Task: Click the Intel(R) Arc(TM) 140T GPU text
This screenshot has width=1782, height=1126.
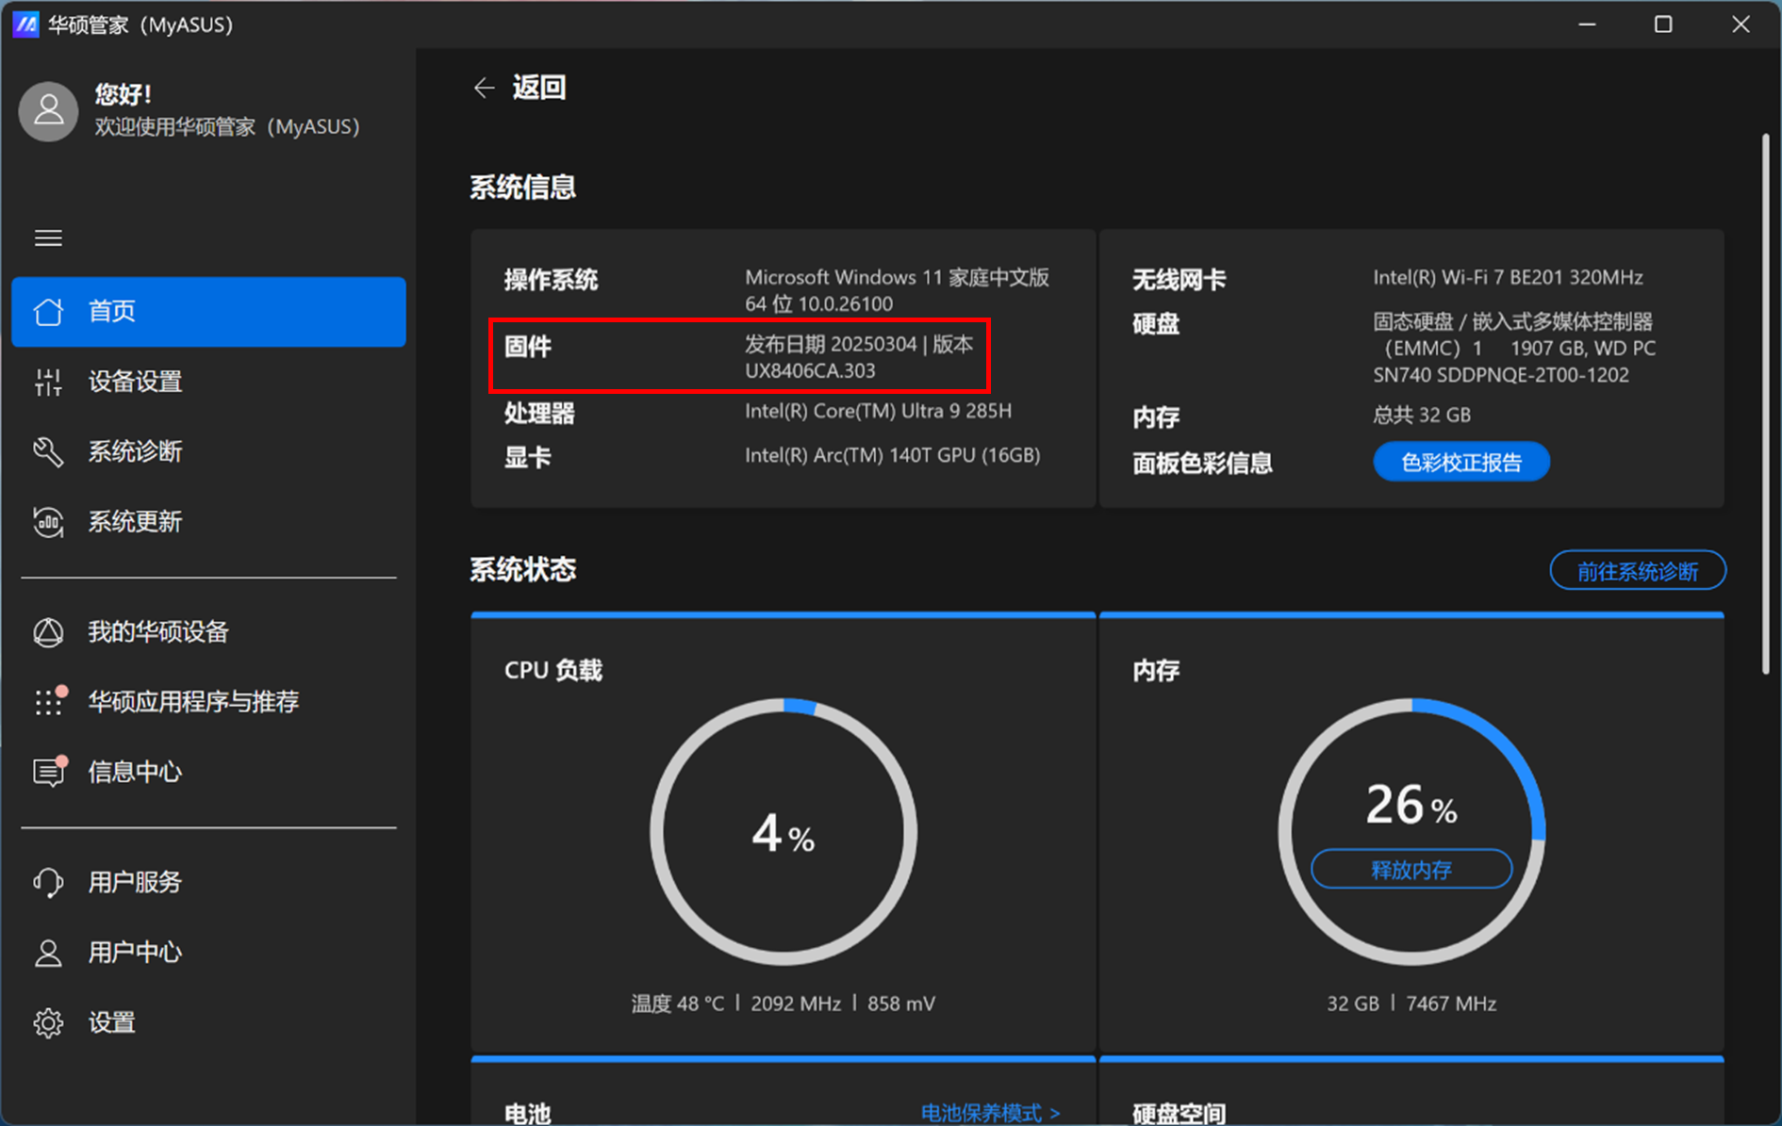Action: pyautogui.click(x=892, y=455)
